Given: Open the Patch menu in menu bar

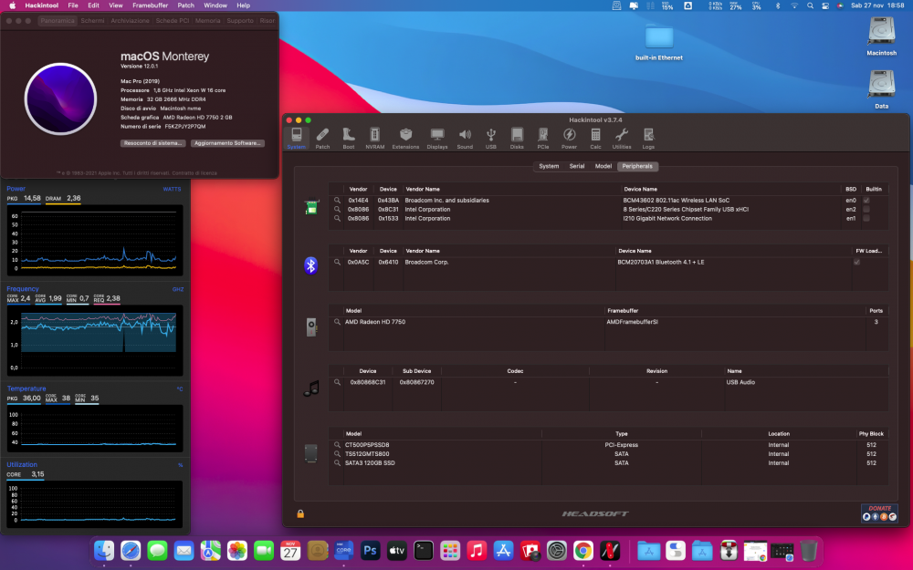Looking at the screenshot, I should click(185, 5).
